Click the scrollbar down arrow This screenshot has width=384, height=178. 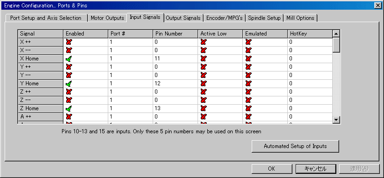coord(336,119)
